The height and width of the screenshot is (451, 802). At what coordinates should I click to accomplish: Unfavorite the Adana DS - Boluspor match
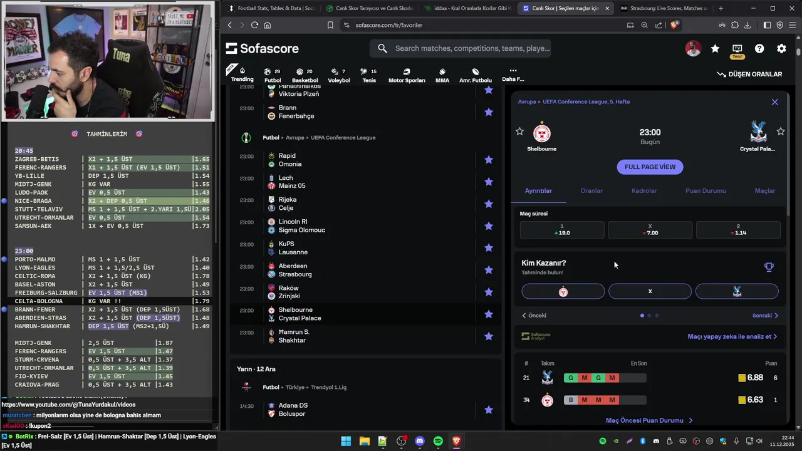point(489,410)
